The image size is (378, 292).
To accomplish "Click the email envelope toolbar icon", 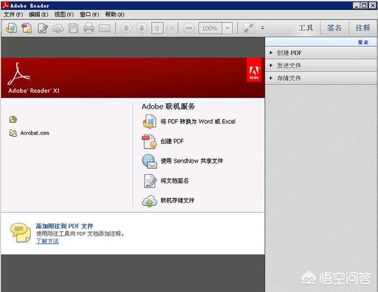I will point(104,28).
